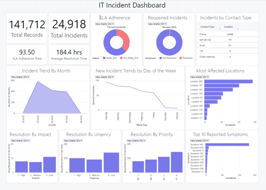This screenshot has width=266, height=190.
Task: Open New charts dropdown in Incident Trend By Month
Action: (20, 77)
